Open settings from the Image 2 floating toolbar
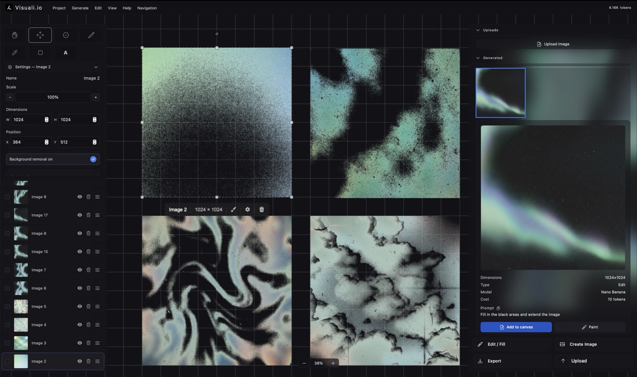 pyautogui.click(x=247, y=209)
